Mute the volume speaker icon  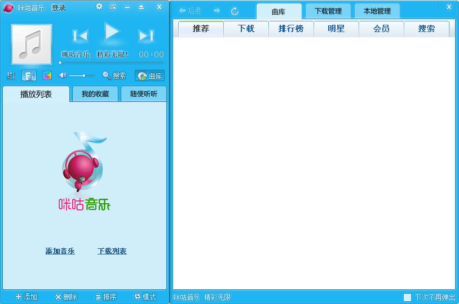(x=63, y=75)
